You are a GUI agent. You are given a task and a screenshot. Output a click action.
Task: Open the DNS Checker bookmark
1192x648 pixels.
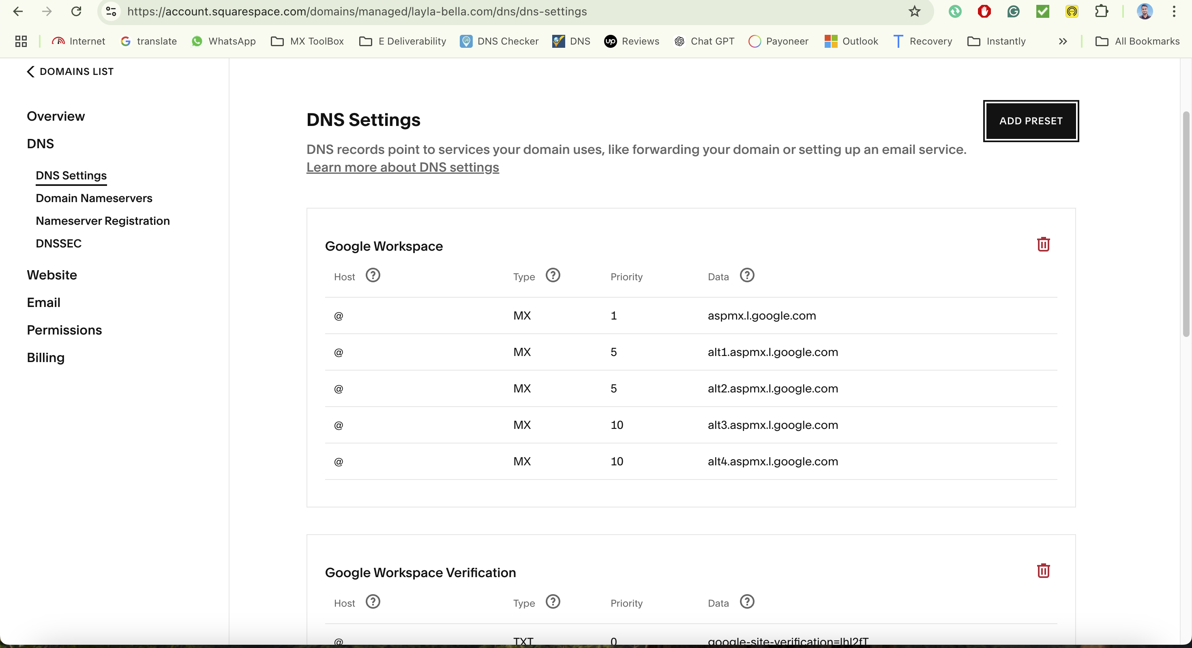coord(499,41)
